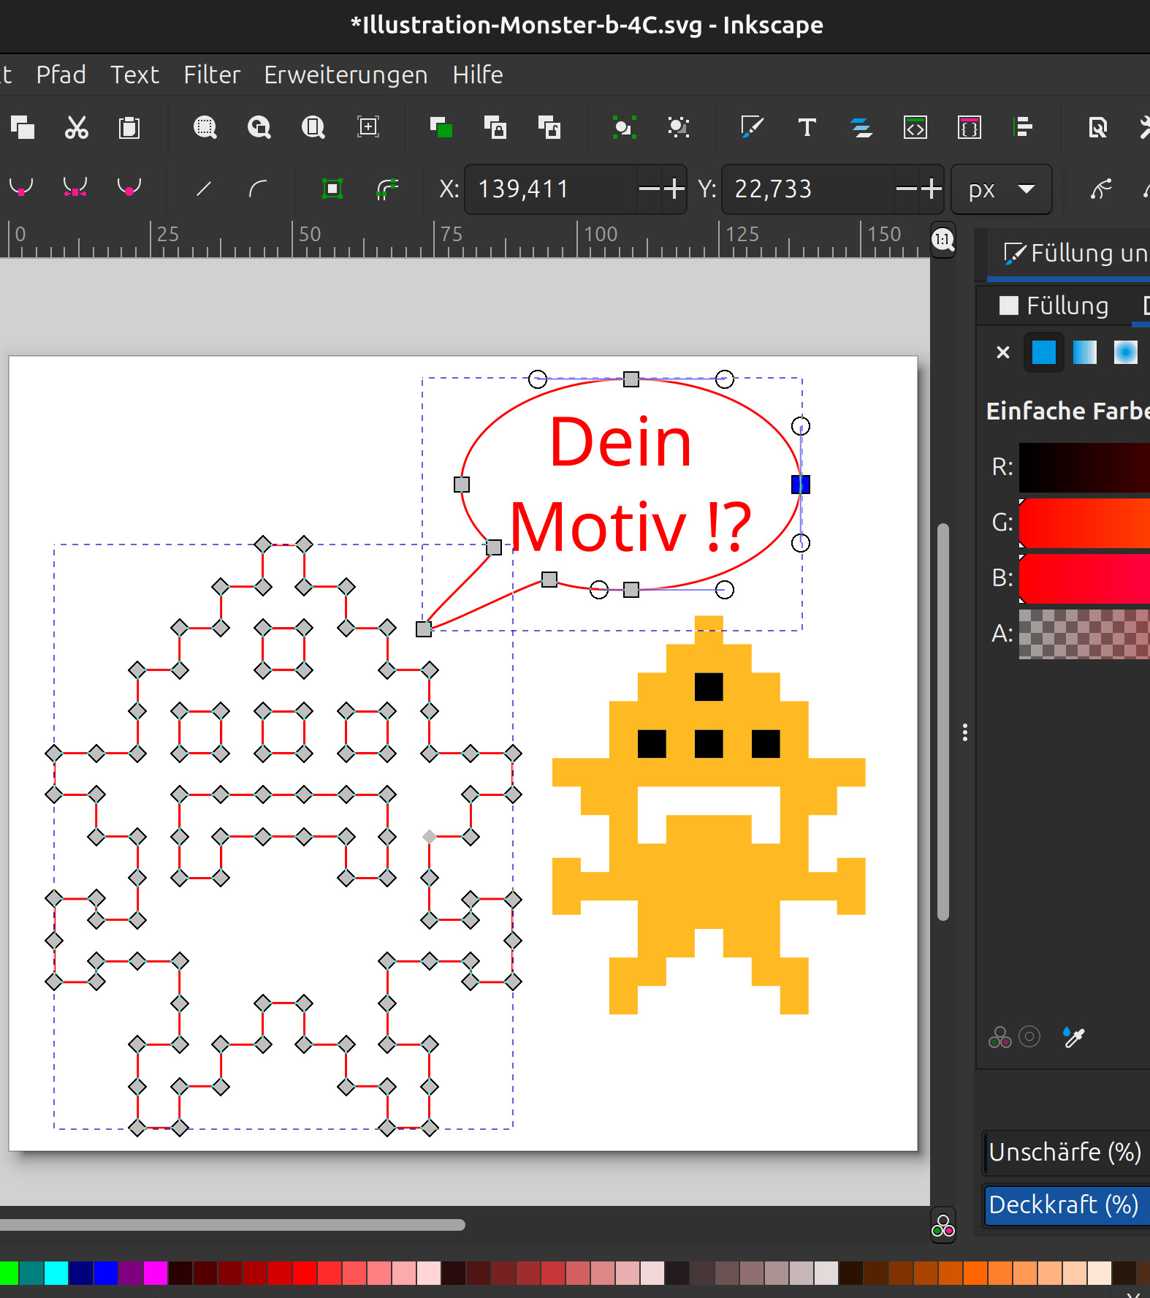Screen dimensions: 1150x1298
Task: Click the Zoom to Drawing icon
Action: coord(259,128)
